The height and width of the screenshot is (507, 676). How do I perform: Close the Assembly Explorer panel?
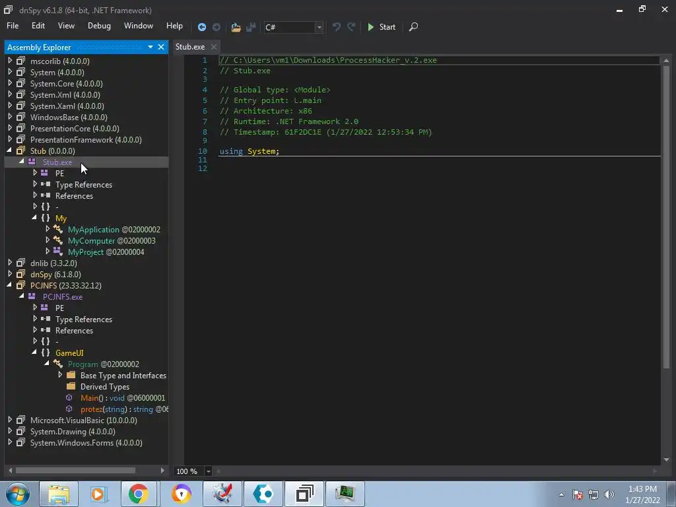click(161, 47)
